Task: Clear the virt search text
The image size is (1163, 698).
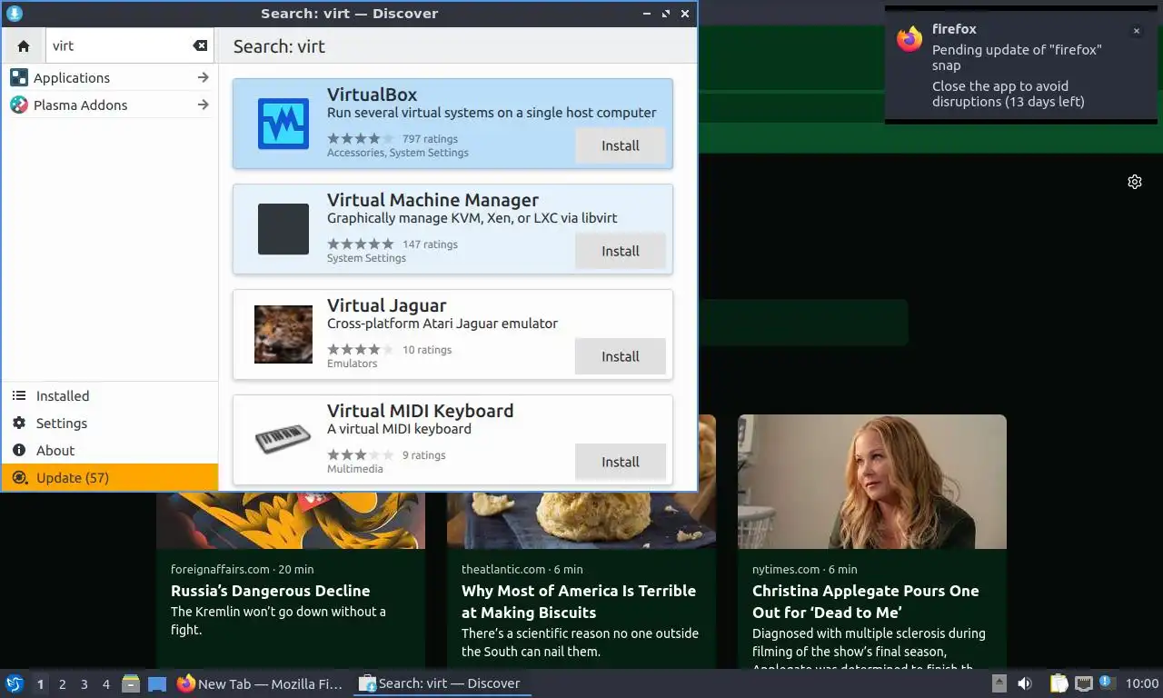Action: 200,45
